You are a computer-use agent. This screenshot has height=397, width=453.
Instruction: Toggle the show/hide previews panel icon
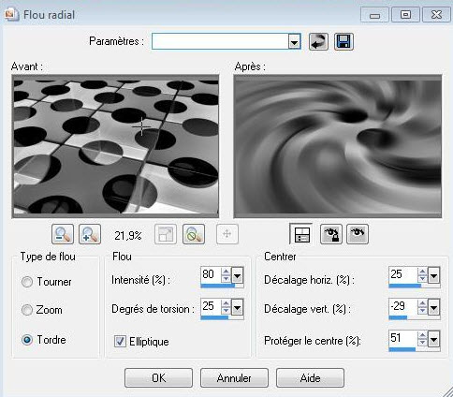(301, 234)
